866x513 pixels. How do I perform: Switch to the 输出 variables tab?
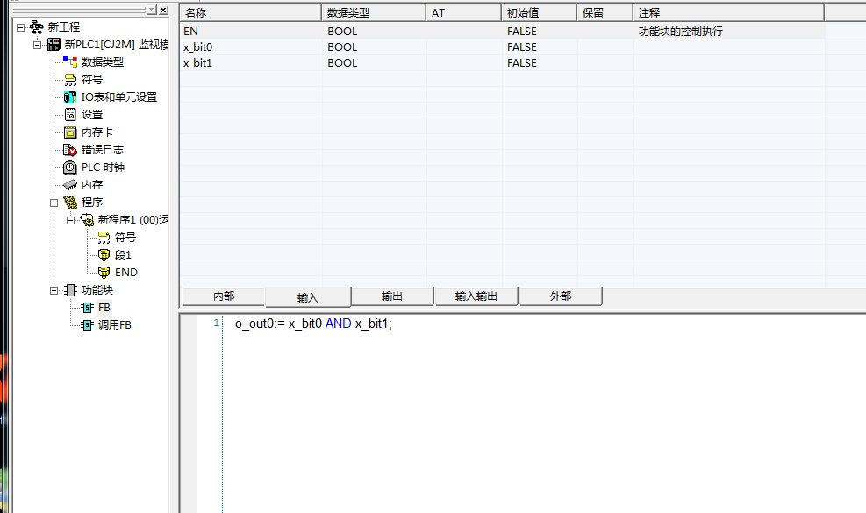click(x=392, y=296)
